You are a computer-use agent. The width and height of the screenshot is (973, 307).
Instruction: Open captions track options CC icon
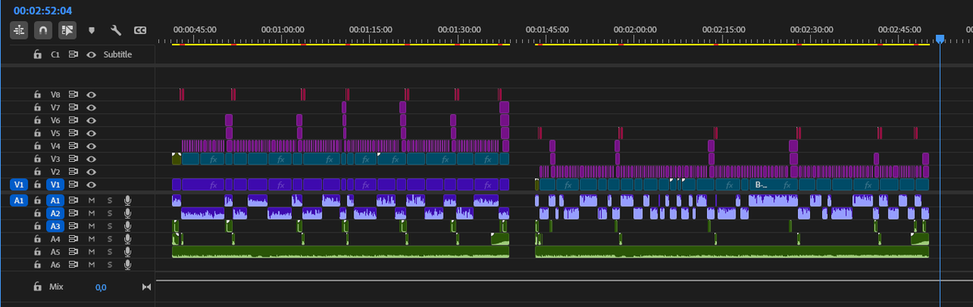pyautogui.click(x=139, y=31)
